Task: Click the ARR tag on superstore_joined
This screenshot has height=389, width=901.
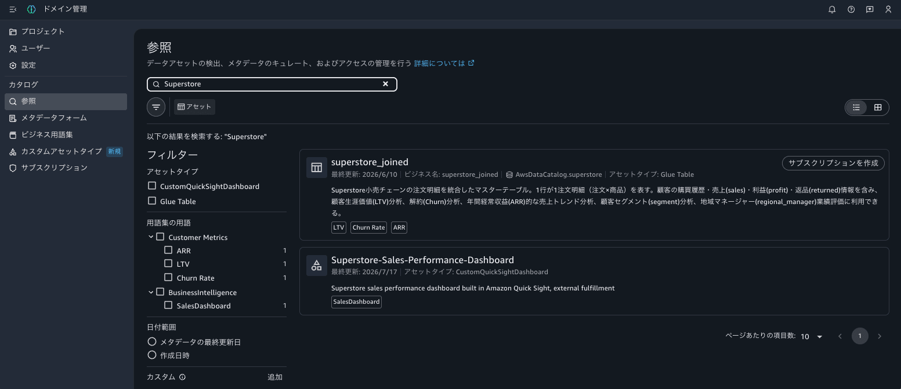Action: (x=399, y=227)
